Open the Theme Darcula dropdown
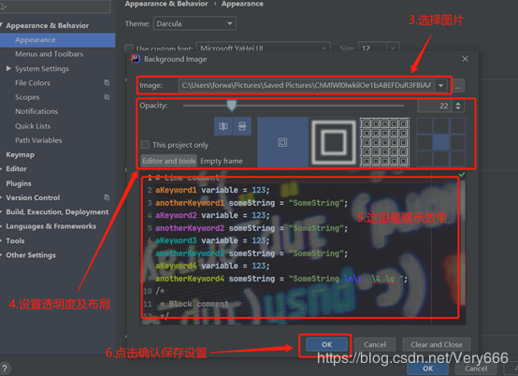518x376 pixels. [x=194, y=23]
